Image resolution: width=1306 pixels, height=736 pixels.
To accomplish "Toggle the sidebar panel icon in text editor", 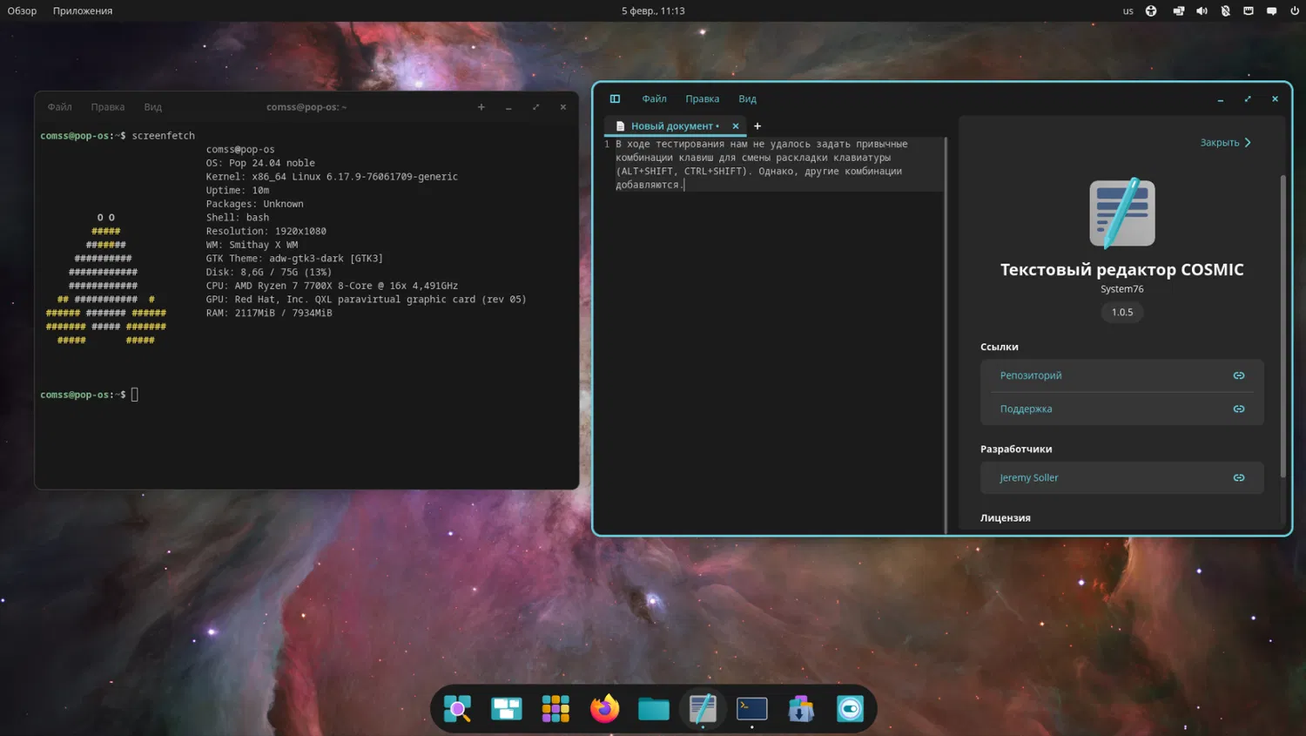I will click(x=615, y=99).
